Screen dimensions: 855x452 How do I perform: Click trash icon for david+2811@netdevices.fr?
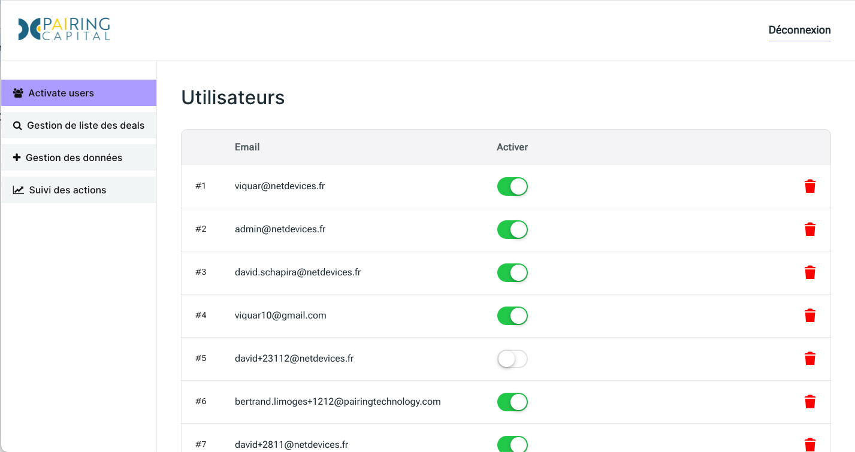(810, 445)
